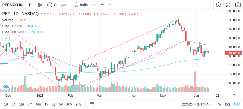Click the EMA 200 value 178.8126
This screenshot has width=243, height=109.
click(x=36, y=32)
